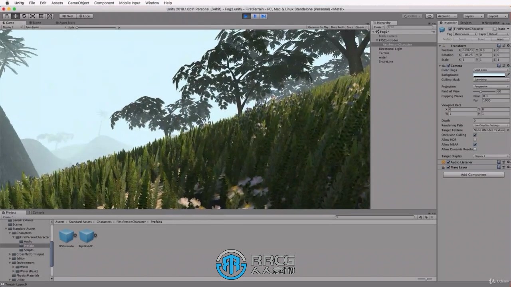Image resolution: width=511 pixels, height=287 pixels.
Task: Switch to the Asset Store tab
Action: [65, 23]
